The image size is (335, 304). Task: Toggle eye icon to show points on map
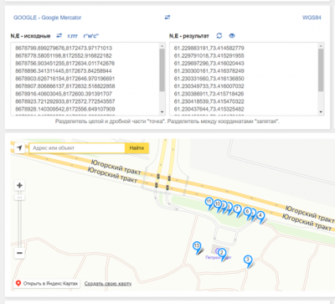[232, 36]
